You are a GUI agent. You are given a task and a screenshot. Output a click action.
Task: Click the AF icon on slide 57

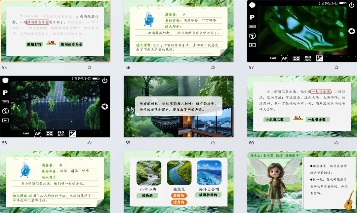(x=285, y=58)
